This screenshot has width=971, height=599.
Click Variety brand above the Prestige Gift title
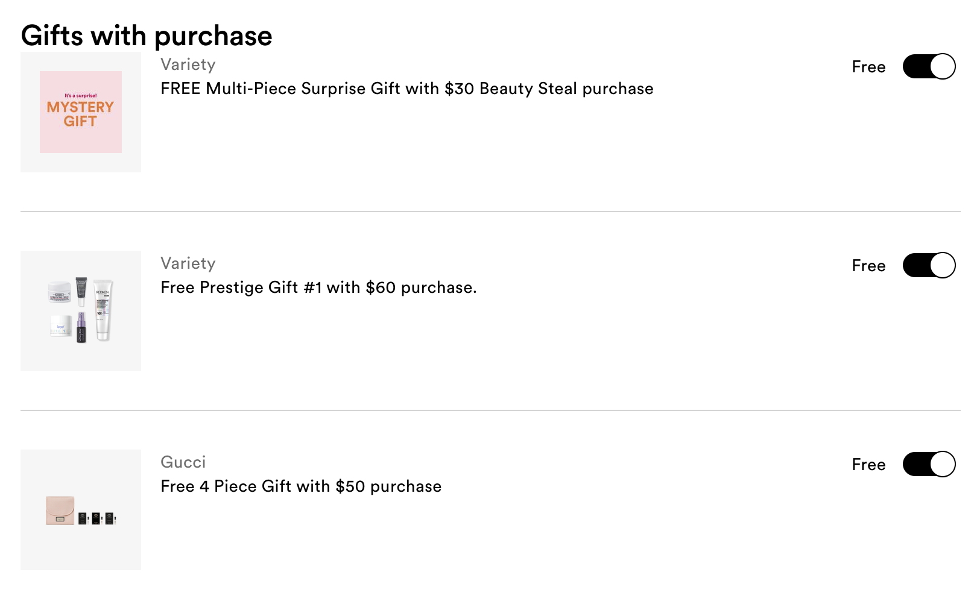[x=188, y=263]
